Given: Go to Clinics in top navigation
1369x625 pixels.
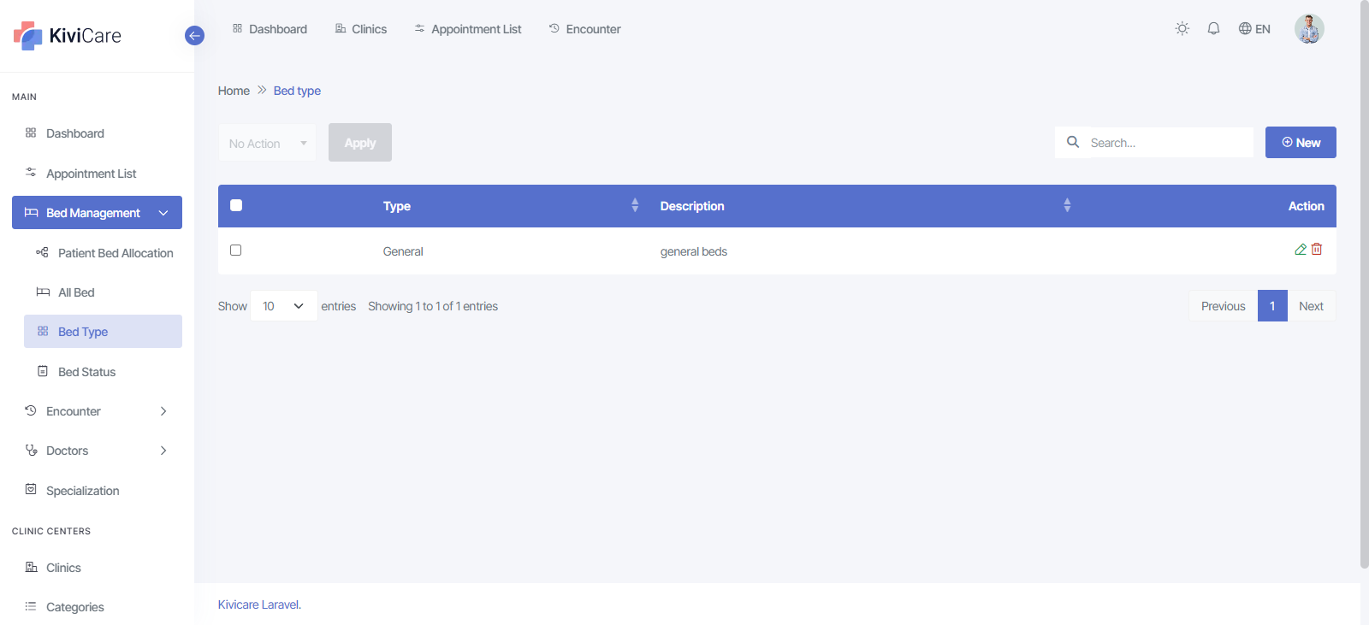Looking at the screenshot, I should (x=360, y=29).
